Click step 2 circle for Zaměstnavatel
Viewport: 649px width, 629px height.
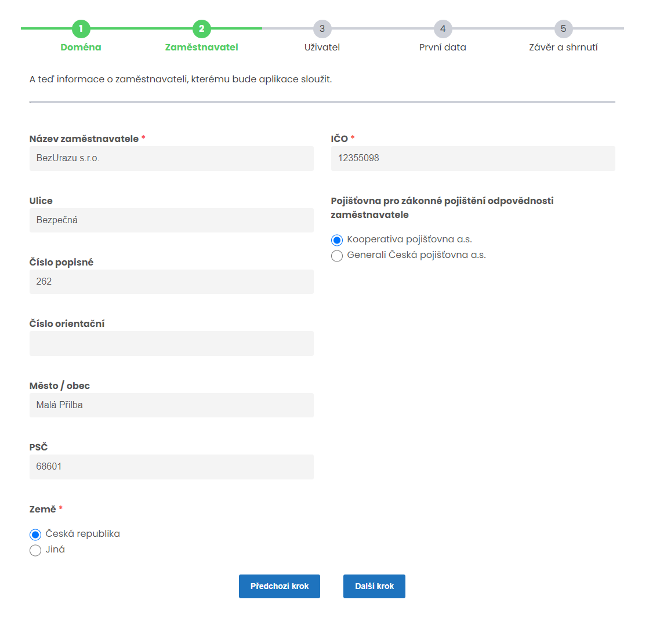(x=201, y=28)
